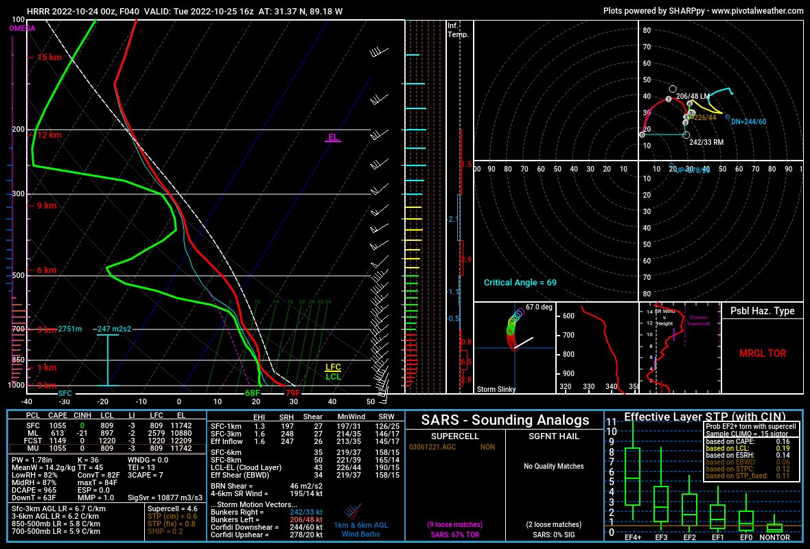This screenshot has height=549, width=810.
Task: Click the CAPE column header
Action: point(58,415)
